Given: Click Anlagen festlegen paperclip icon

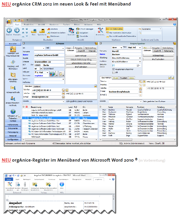Looking at the screenshot, I should coord(25,184).
